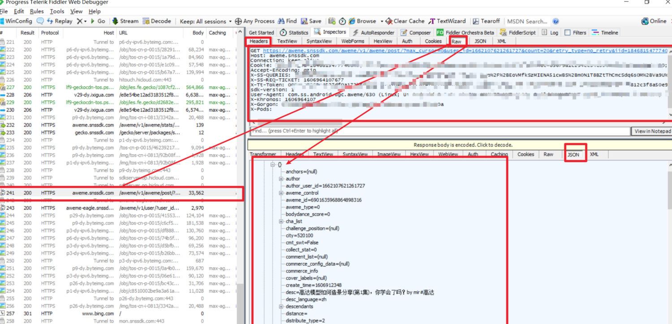This screenshot has width=672, height=324.
Task: Open the Tools menu
Action: point(57,11)
